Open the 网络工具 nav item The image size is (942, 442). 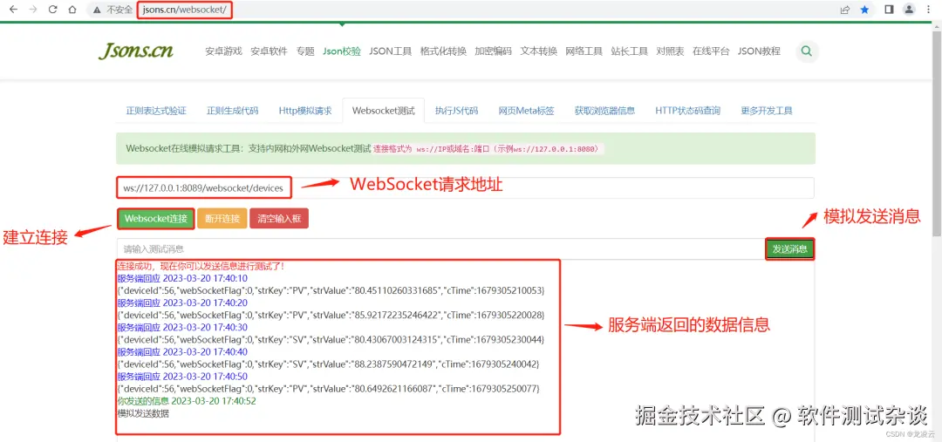pos(584,51)
